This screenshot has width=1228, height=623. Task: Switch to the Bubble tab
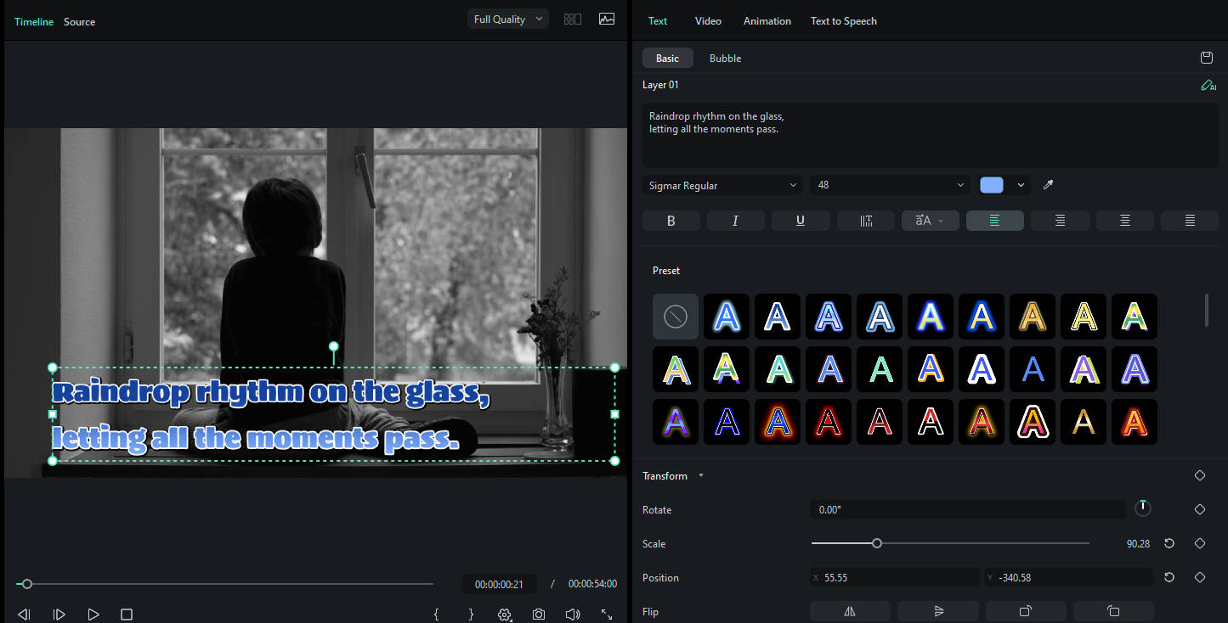(725, 58)
